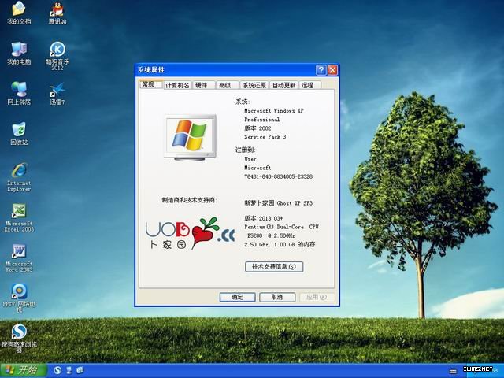504x378 pixels.
Task: Open the Microsoft Word 2003 shortcut
Action: pyautogui.click(x=19, y=258)
